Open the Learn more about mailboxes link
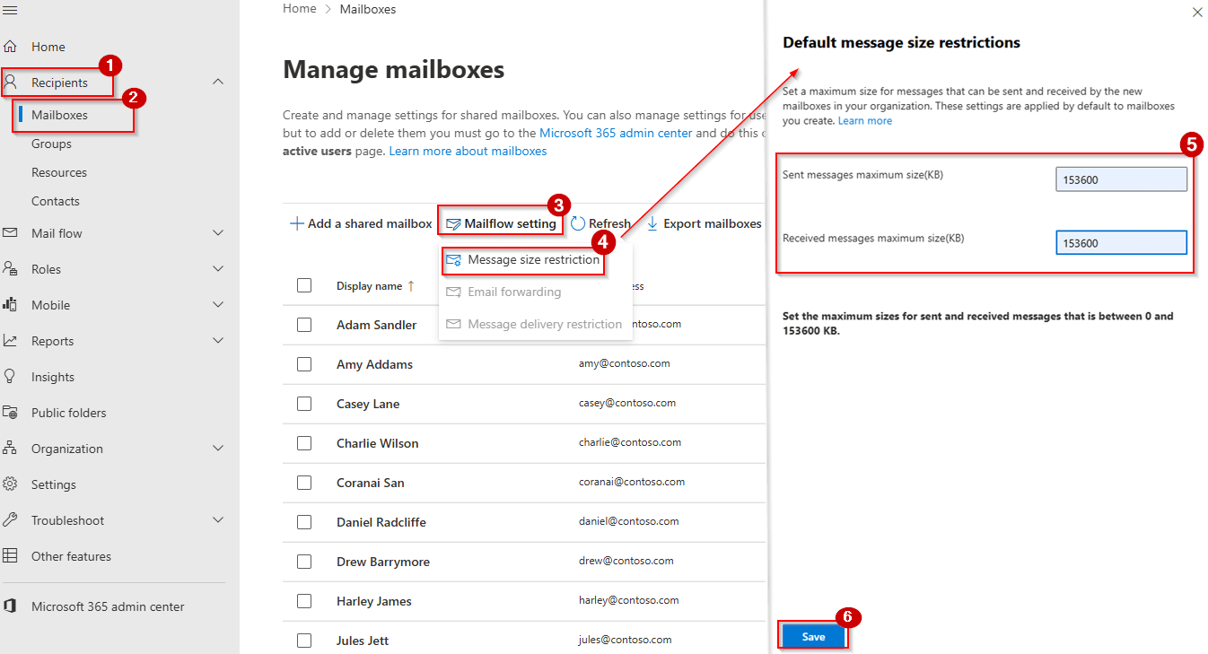 click(467, 150)
